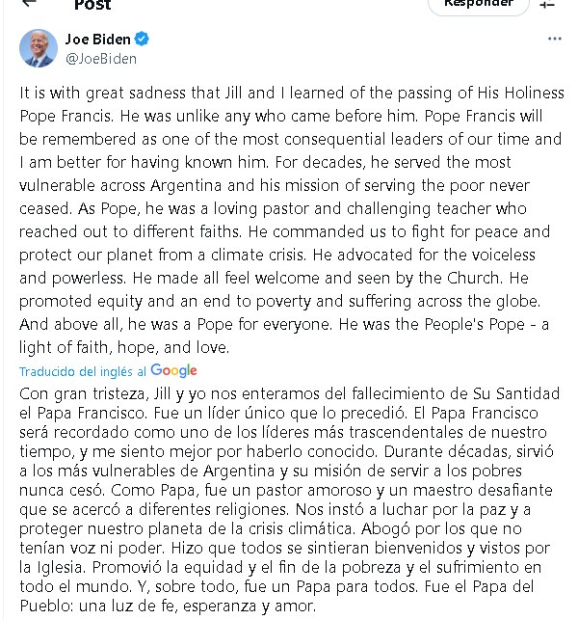Click the blue verified badge
The width and height of the screenshot is (578, 620).
point(142,40)
